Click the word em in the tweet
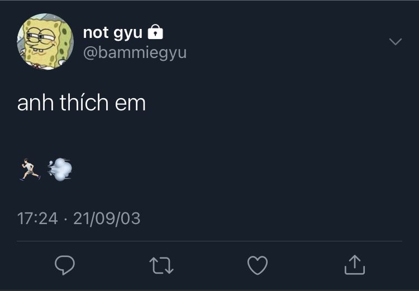This screenshot has width=419, height=291. (130, 104)
